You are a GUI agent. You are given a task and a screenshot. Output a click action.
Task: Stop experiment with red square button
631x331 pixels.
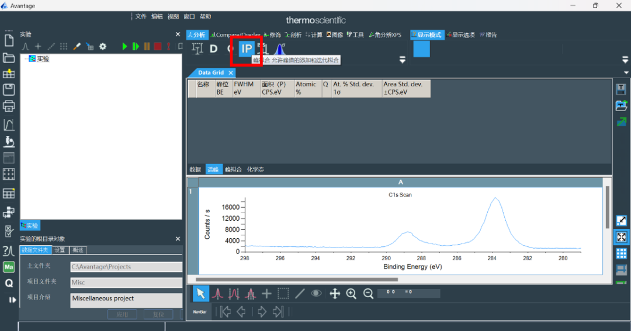coord(158,46)
